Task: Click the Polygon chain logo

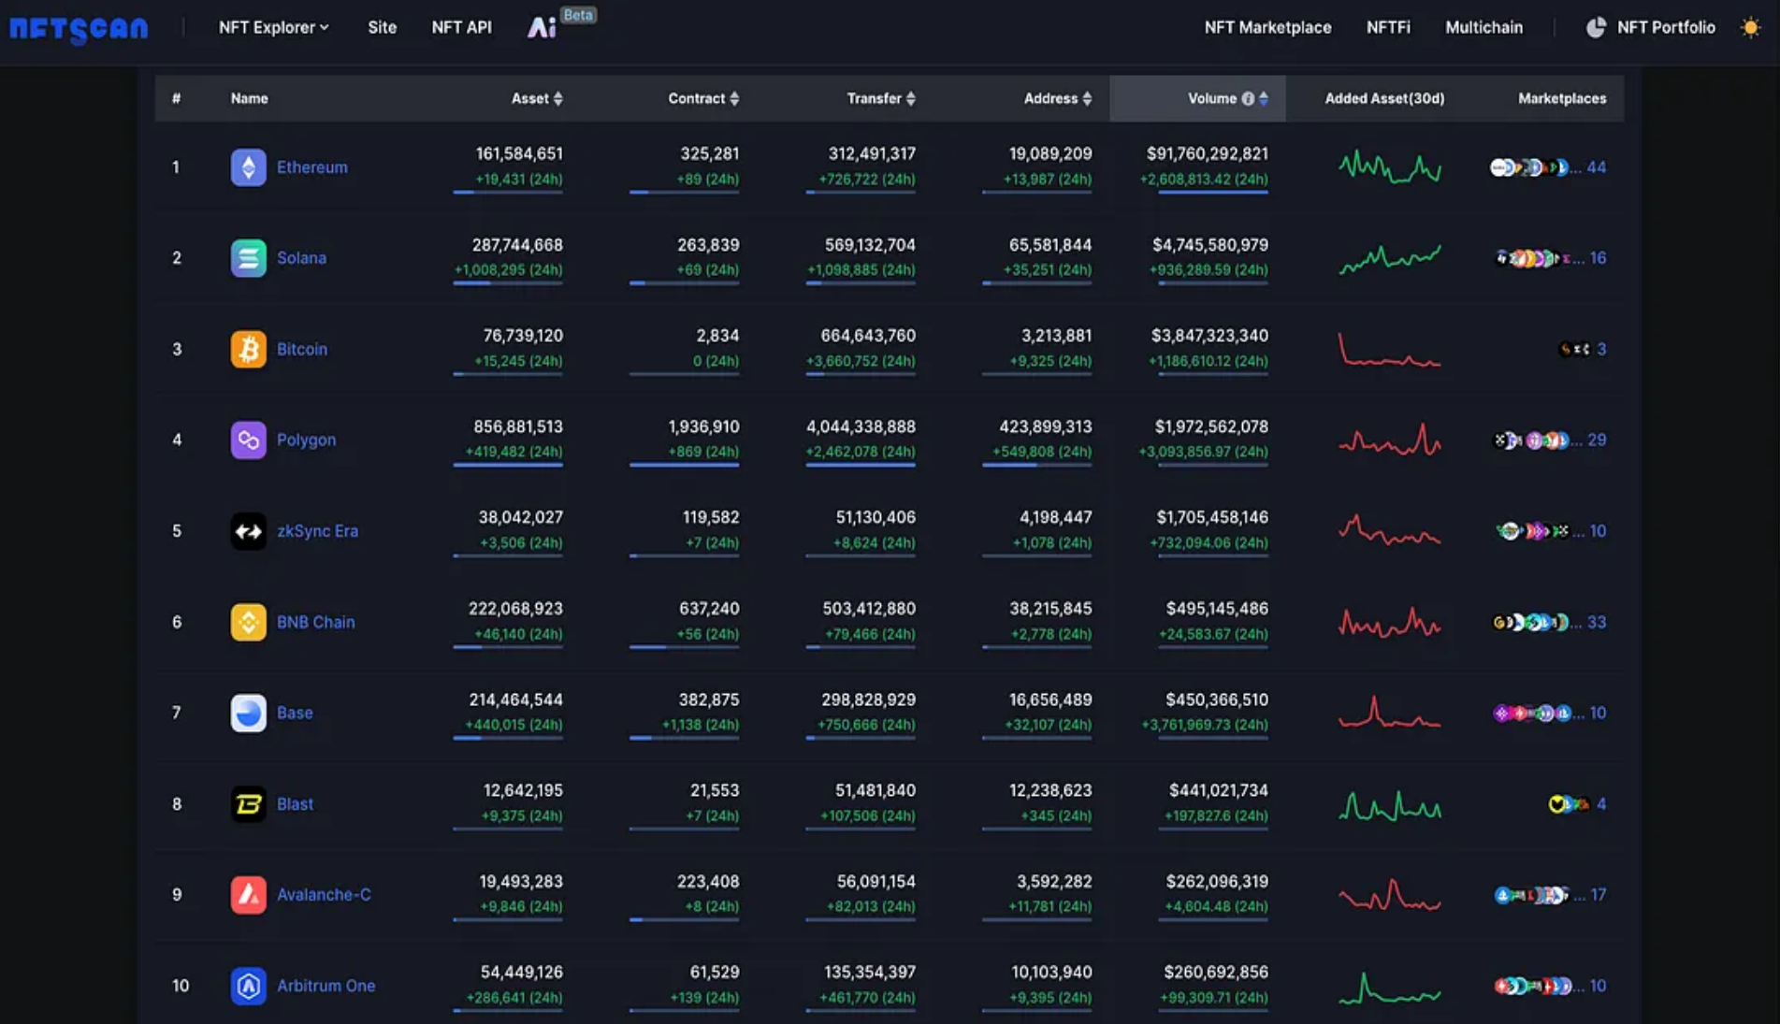Action: pyautogui.click(x=248, y=440)
